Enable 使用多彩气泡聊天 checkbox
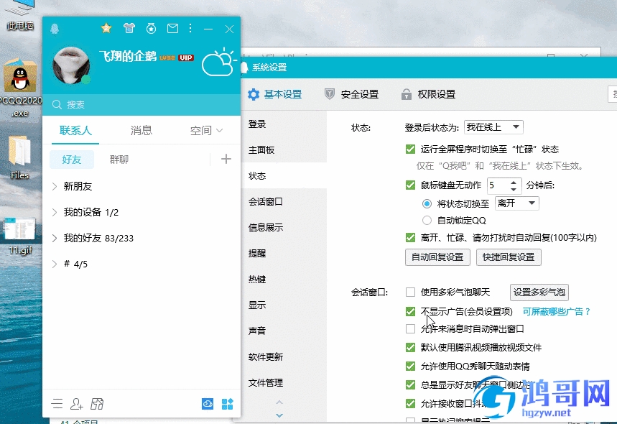This screenshot has height=424, width=617. point(410,292)
